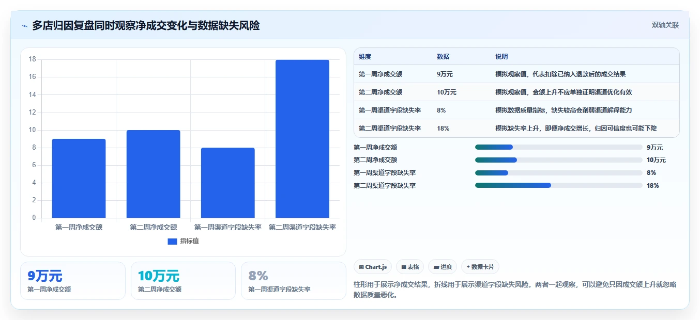Viewport: 700px width, 320px height.
Task: Click the 第一周净成交额 bar in the chart
Action: coord(79,178)
